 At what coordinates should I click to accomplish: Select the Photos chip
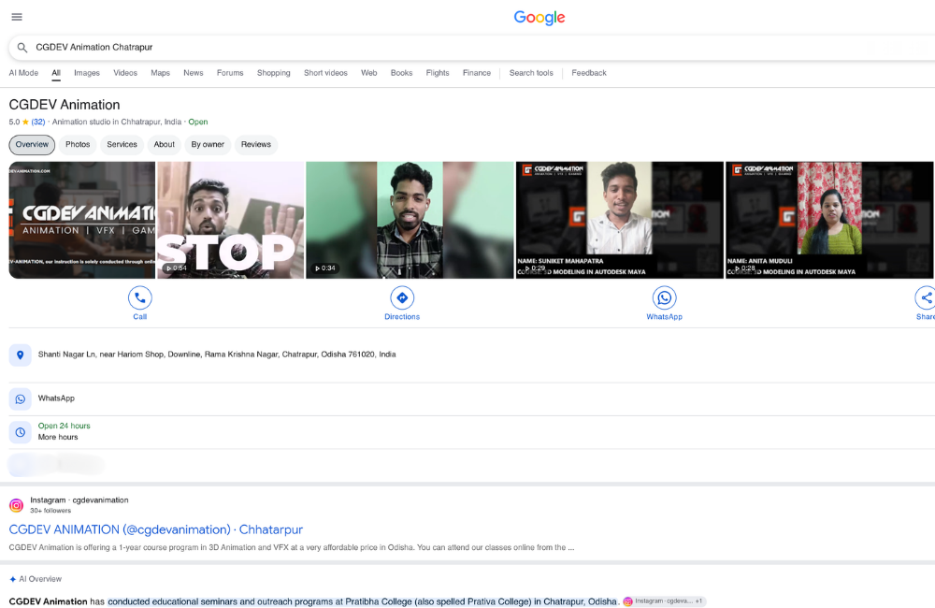[x=78, y=144]
